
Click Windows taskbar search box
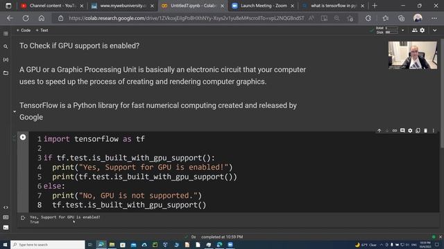(48, 244)
